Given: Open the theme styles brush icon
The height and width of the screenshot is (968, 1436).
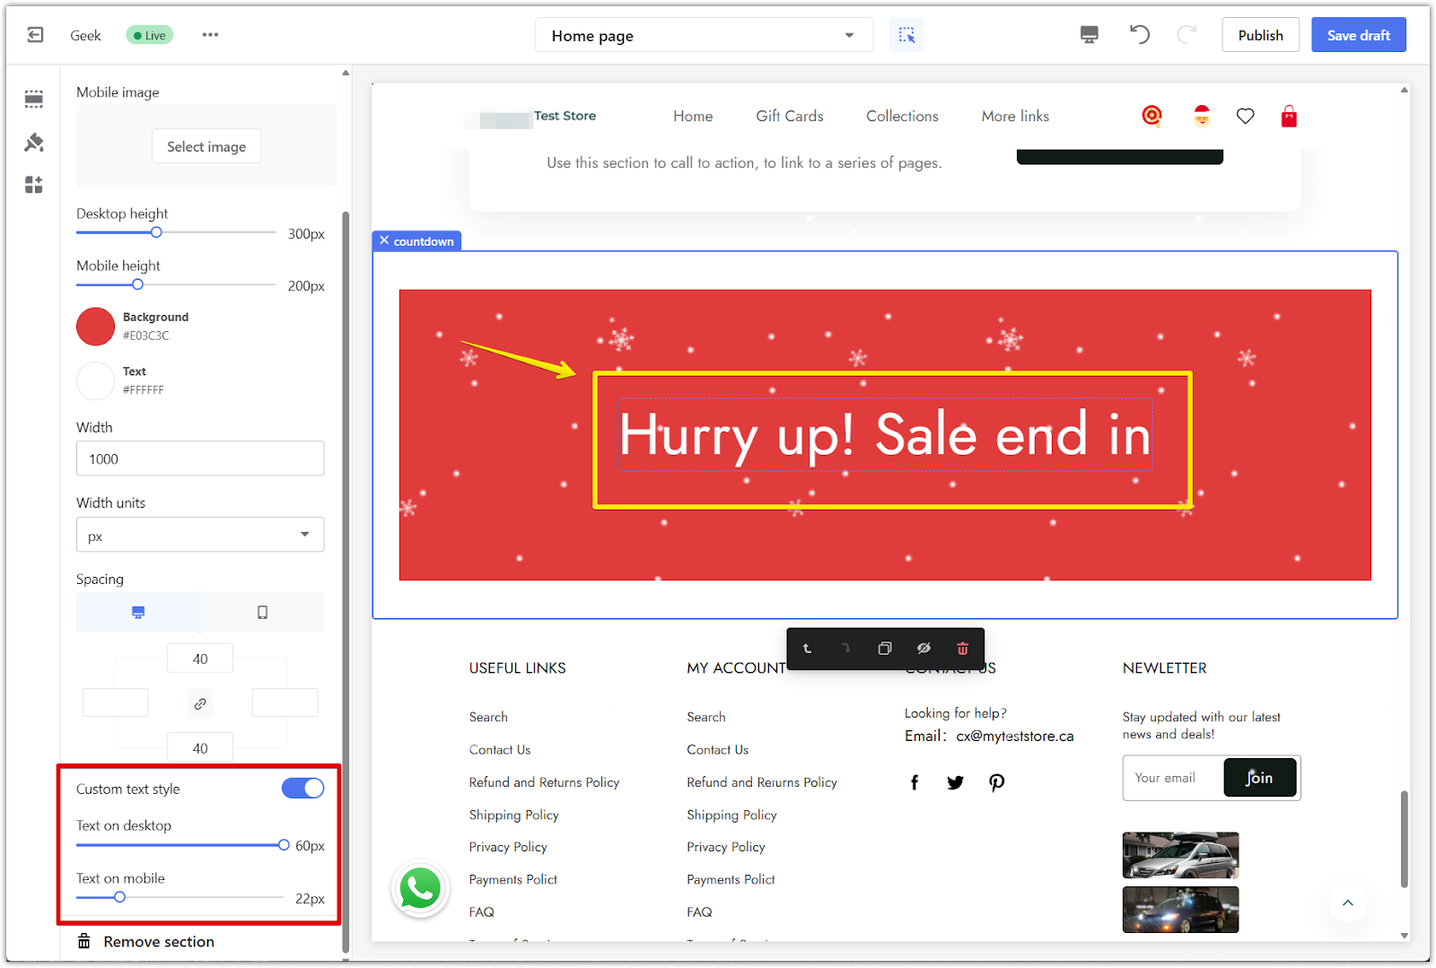Looking at the screenshot, I should click(x=34, y=142).
